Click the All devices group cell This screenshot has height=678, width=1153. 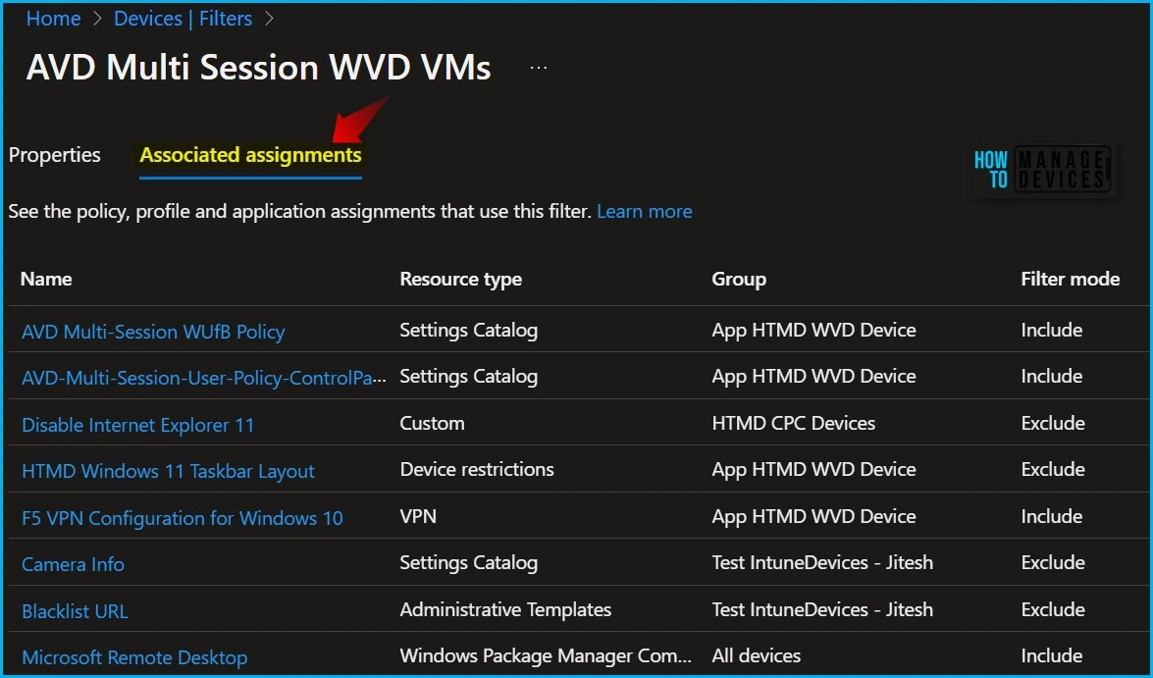tap(756, 656)
